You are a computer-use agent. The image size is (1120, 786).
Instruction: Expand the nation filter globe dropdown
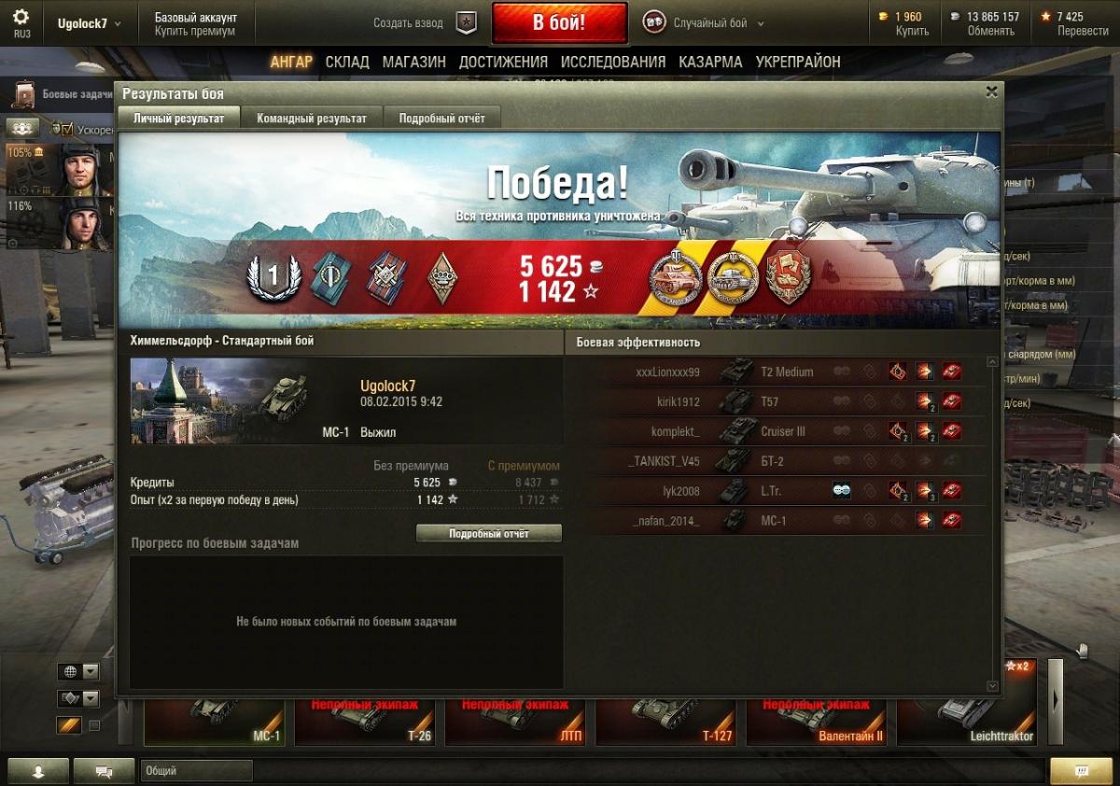[91, 671]
